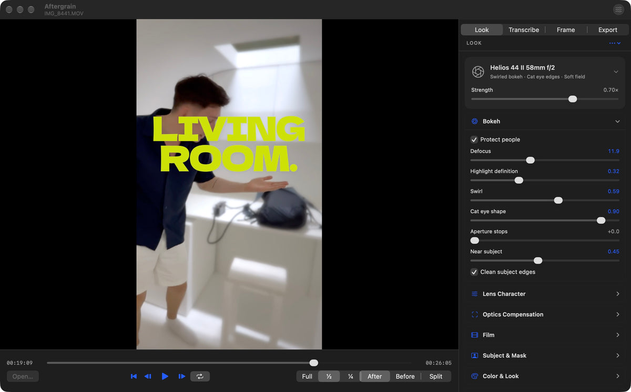Open the Helios 44 II lens preset dropdown
Screen dimensions: 631x392
pos(616,72)
